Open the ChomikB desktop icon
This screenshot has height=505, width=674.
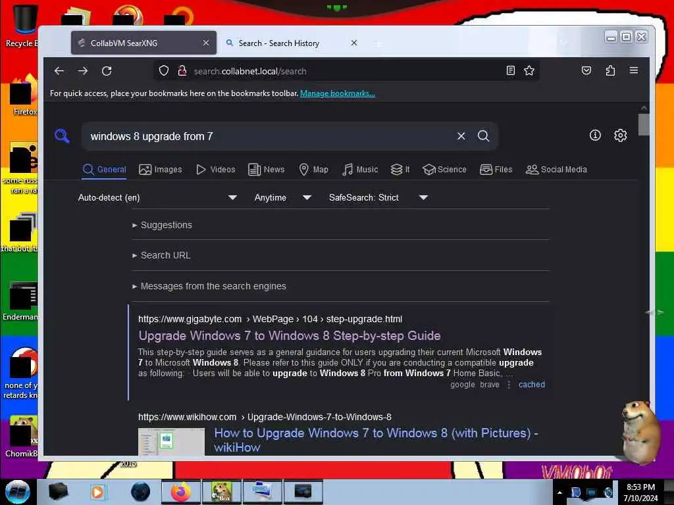click(x=21, y=437)
